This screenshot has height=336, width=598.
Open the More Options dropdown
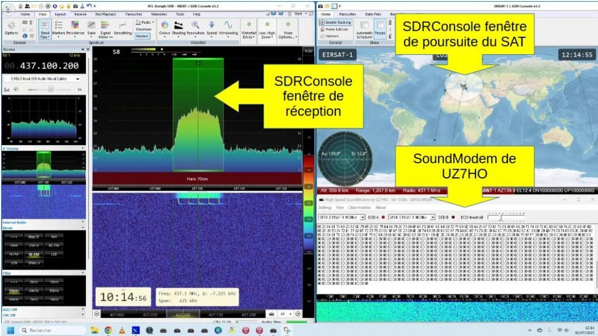pos(288,30)
